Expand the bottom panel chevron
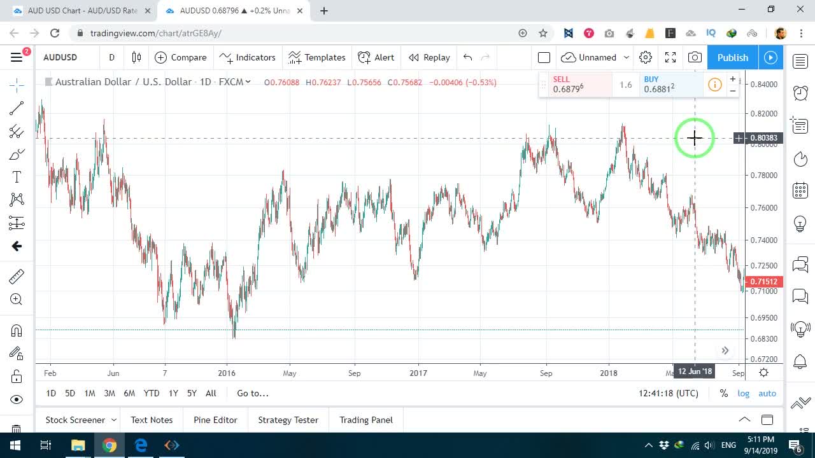Image resolution: width=815 pixels, height=458 pixels. (744, 420)
